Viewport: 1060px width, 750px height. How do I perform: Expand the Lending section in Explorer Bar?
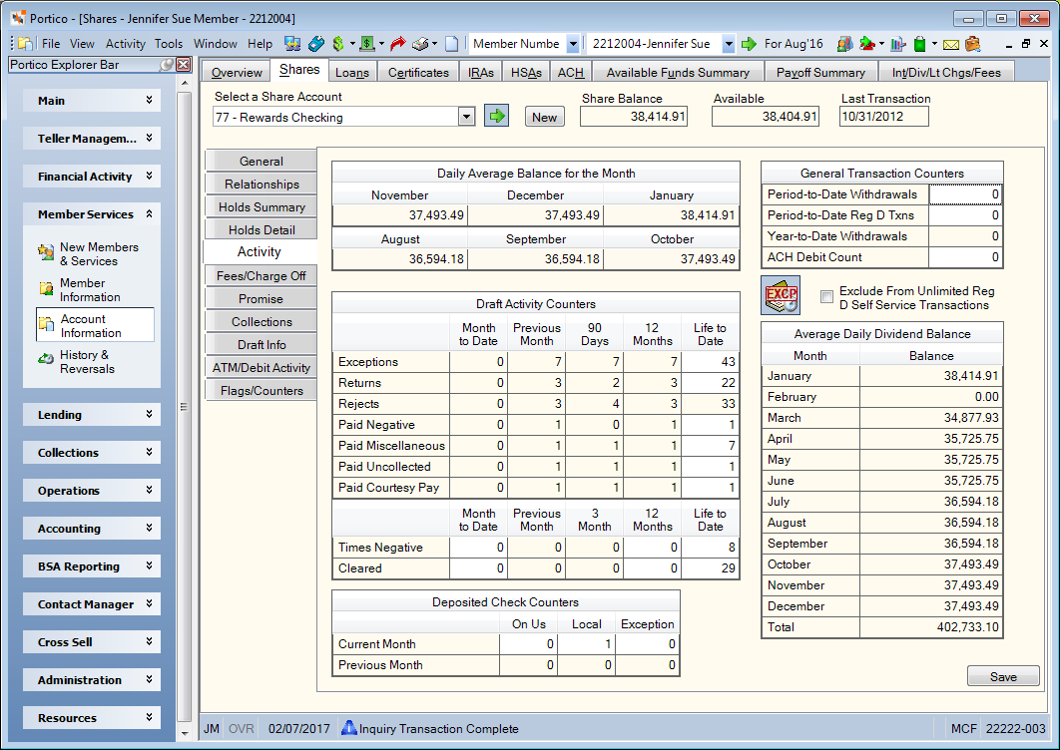tap(92, 415)
